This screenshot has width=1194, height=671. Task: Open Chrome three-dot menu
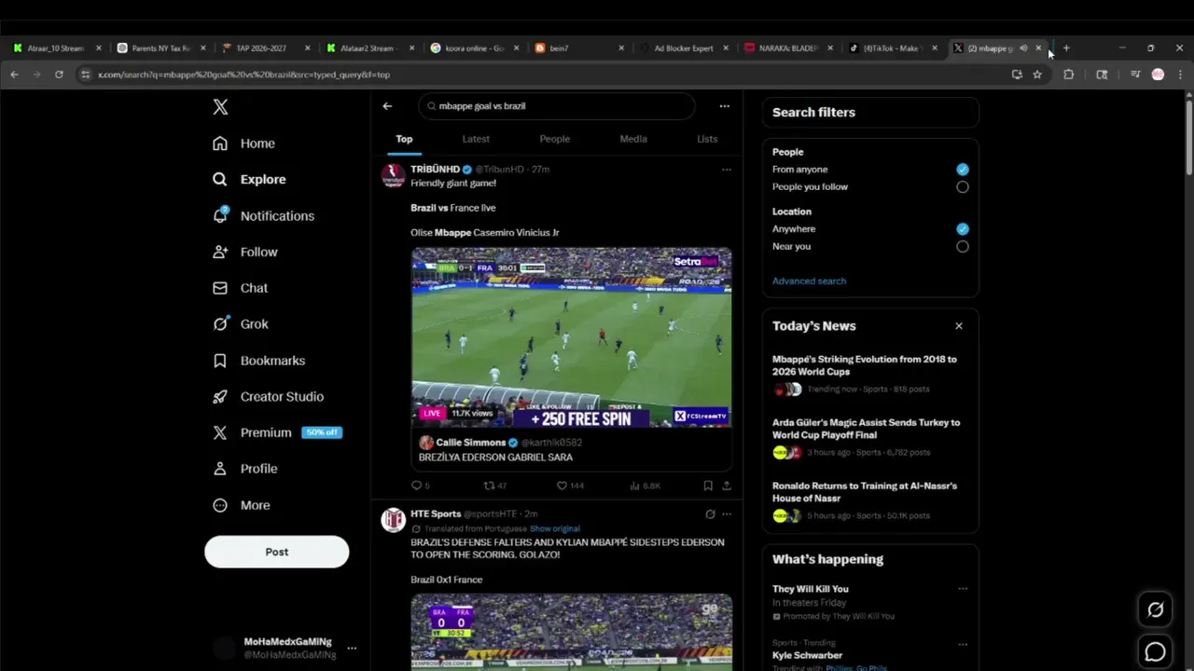coord(1180,75)
